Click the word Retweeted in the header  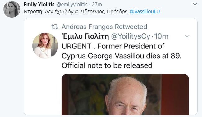pos(131,27)
